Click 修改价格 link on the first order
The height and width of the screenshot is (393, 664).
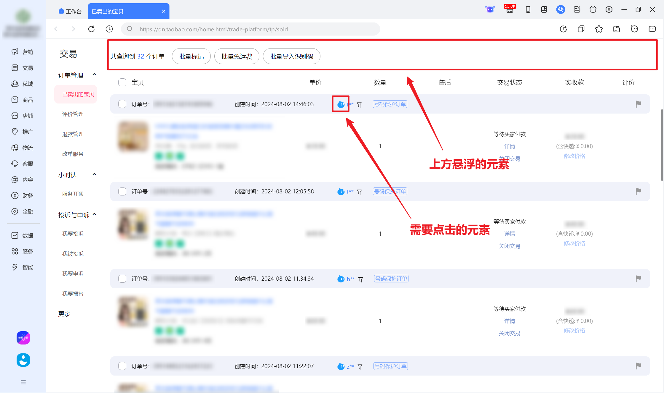pos(574,156)
